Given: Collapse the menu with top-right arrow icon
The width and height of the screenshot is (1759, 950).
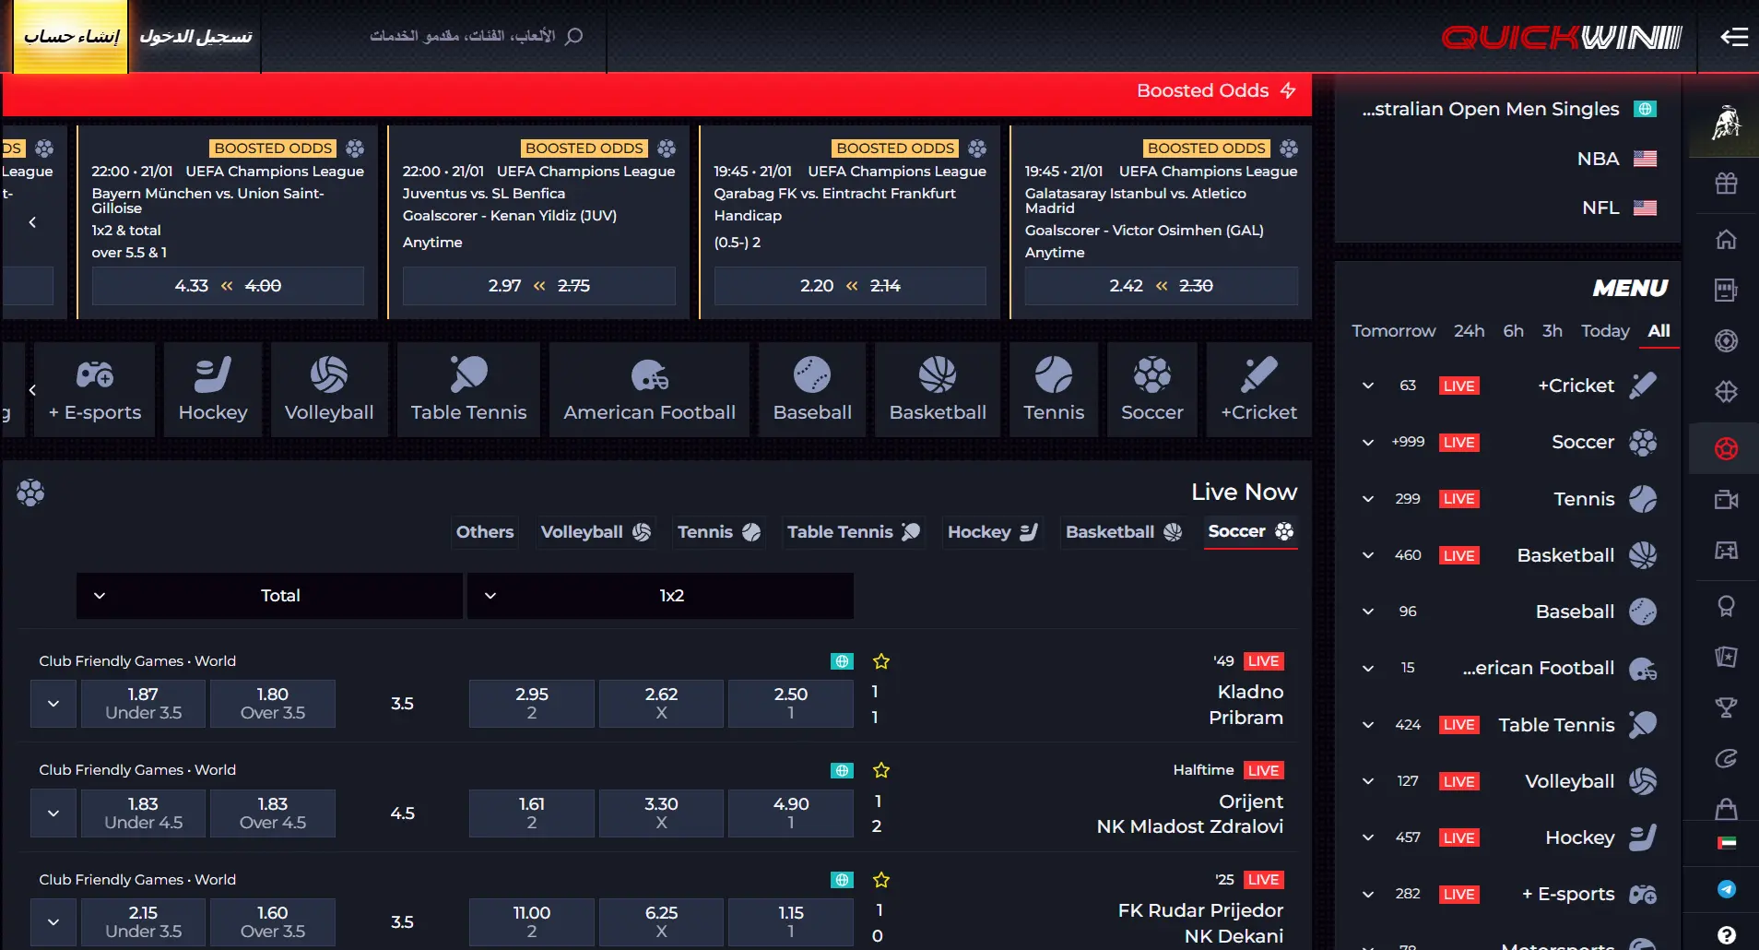Looking at the screenshot, I should click(1733, 37).
